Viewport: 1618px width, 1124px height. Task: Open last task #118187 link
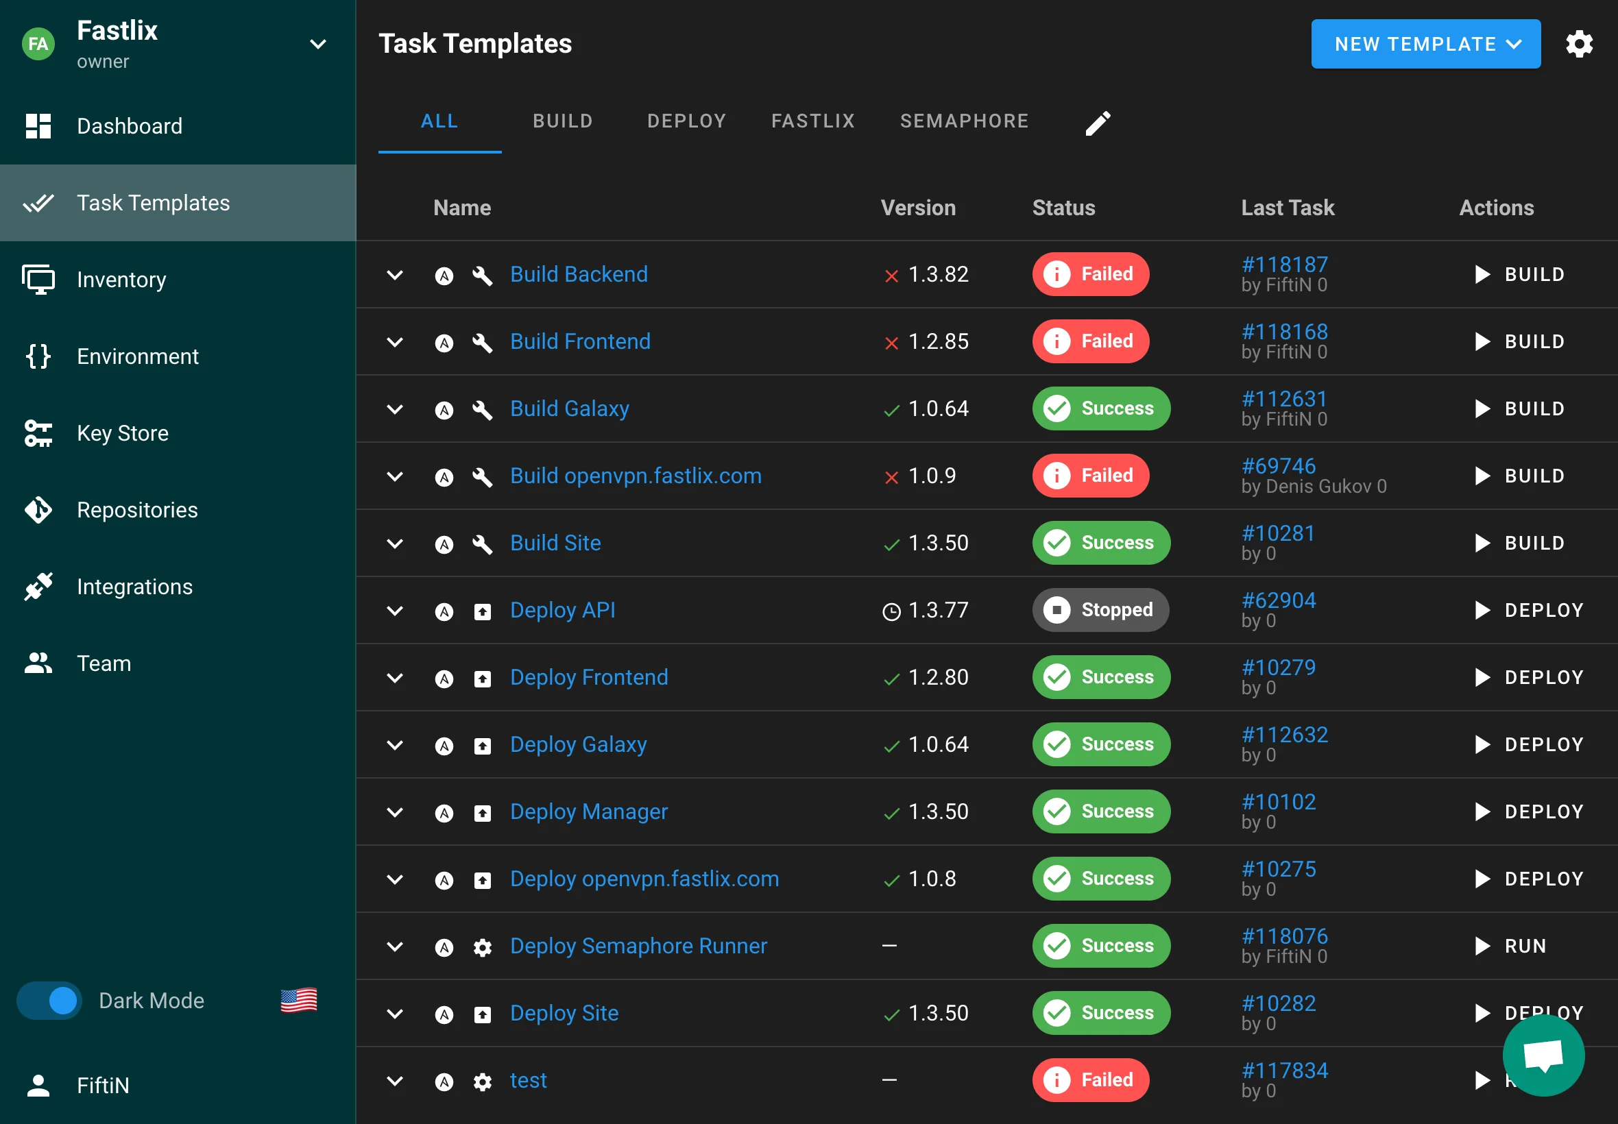(x=1284, y=264)
